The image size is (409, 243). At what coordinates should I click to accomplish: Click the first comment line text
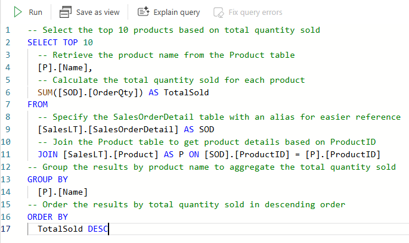coord(174,30)
